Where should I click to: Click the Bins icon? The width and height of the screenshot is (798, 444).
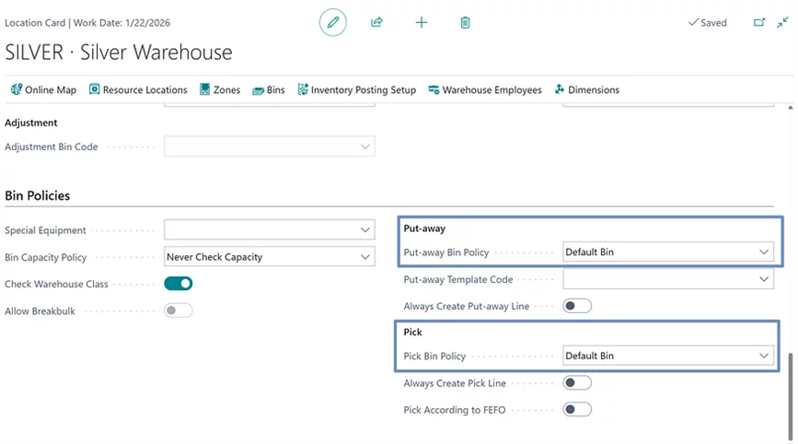(258, 90)
